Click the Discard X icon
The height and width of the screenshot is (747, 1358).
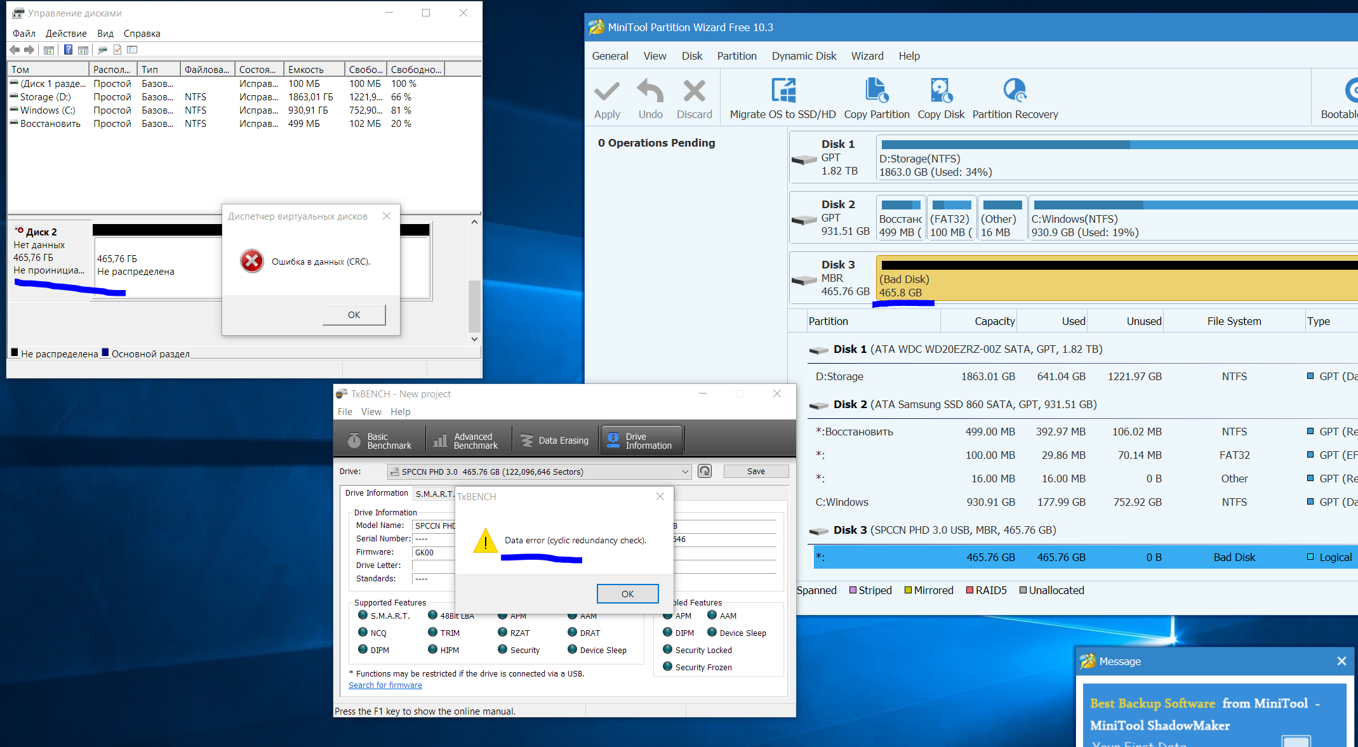pos(694,91)
